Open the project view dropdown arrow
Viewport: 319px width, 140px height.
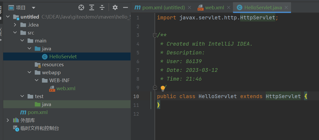[x=34, y=8]
